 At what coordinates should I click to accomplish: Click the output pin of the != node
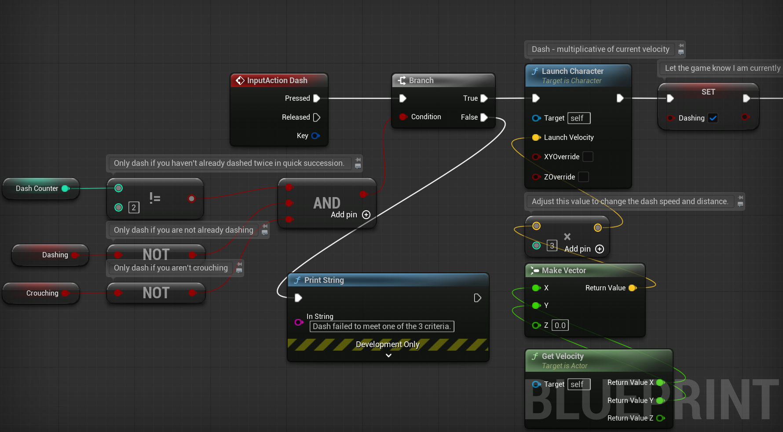pos(191,198)
